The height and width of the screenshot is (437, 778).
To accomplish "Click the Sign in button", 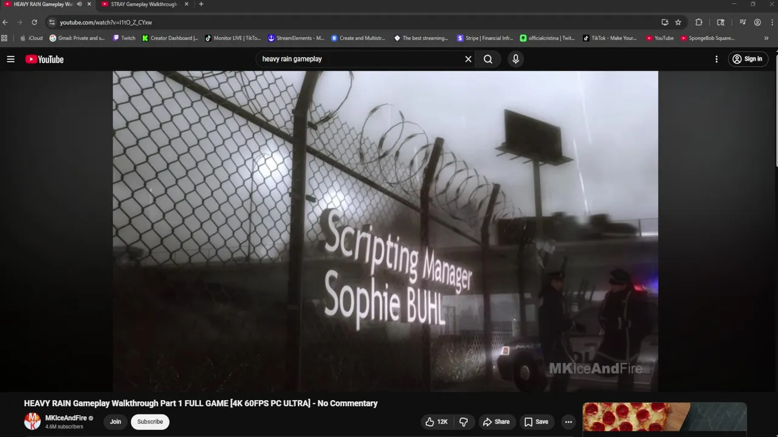I will pos(748,59).
